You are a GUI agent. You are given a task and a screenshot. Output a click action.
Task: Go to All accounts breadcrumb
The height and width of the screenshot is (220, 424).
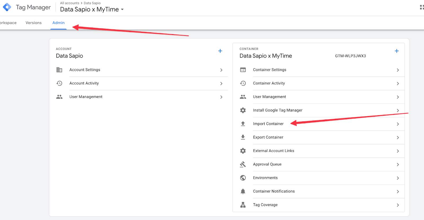pos(70,3)
